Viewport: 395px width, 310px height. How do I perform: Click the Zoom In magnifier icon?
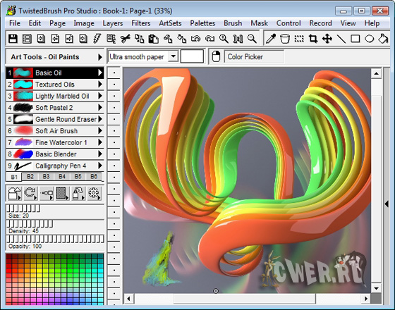224,39
